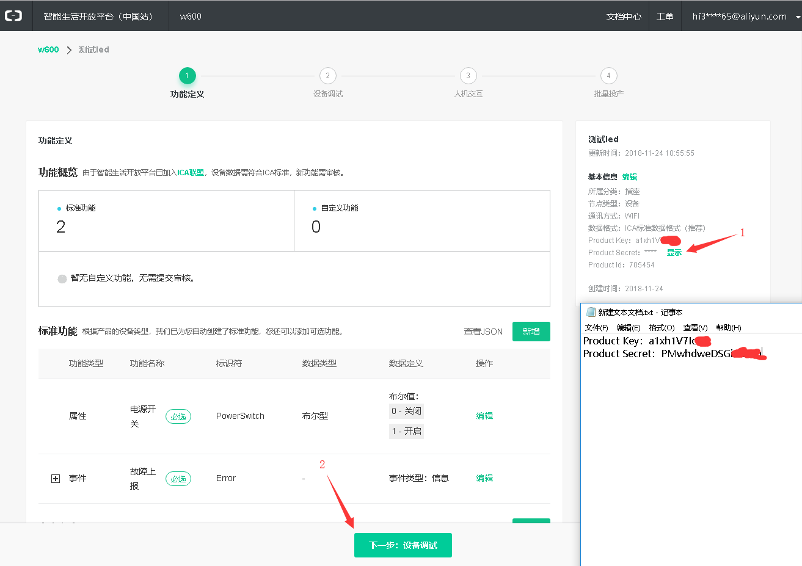
Task: Open 工单 in header
Action: [665, 16]
